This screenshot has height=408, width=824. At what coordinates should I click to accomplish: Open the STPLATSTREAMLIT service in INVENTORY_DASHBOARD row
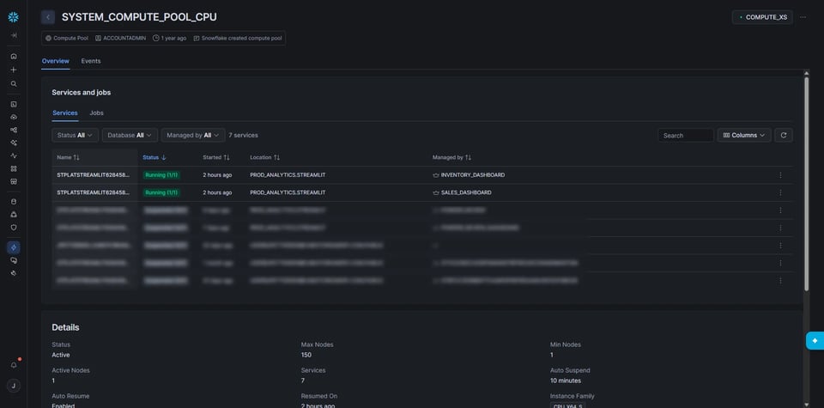click(93, 175)
